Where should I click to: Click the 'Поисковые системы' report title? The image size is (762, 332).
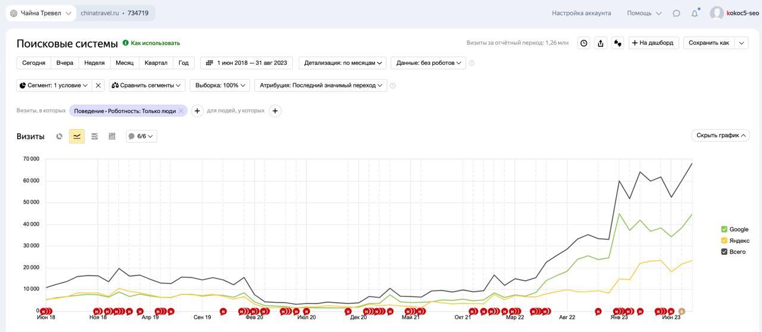coord(67,43)
